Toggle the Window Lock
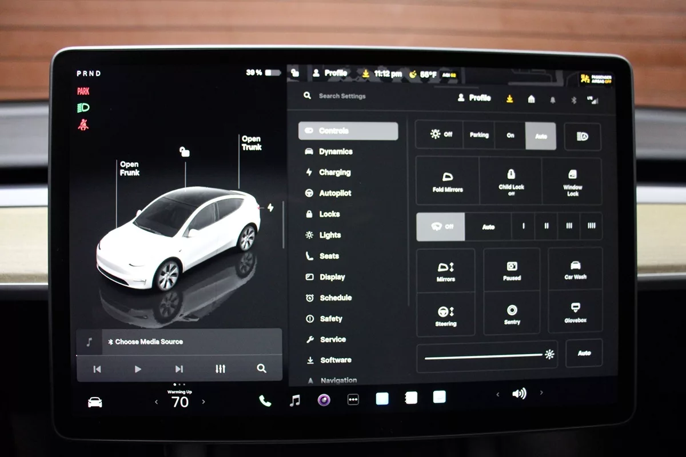The image size is (686, 457). coord(572,181)
